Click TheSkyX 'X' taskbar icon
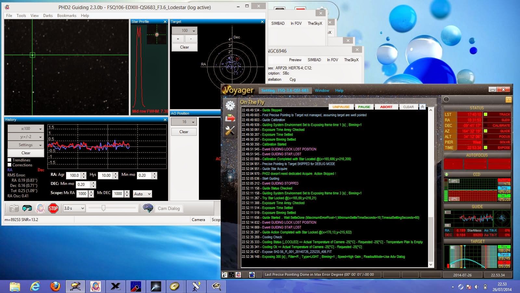This screenshot has height=293, width=520. pos(115,286)
